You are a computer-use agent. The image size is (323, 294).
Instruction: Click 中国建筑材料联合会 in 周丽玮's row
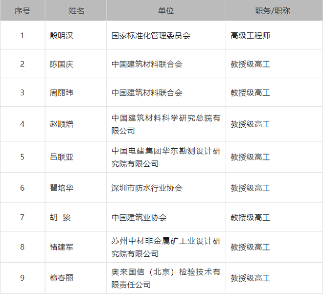coord(147,92)
